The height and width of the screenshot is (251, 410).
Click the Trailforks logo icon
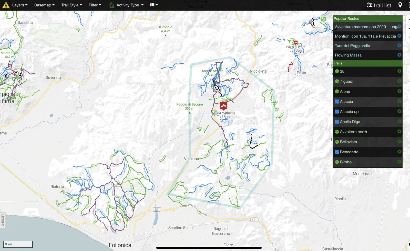click(x=6, y=5)
